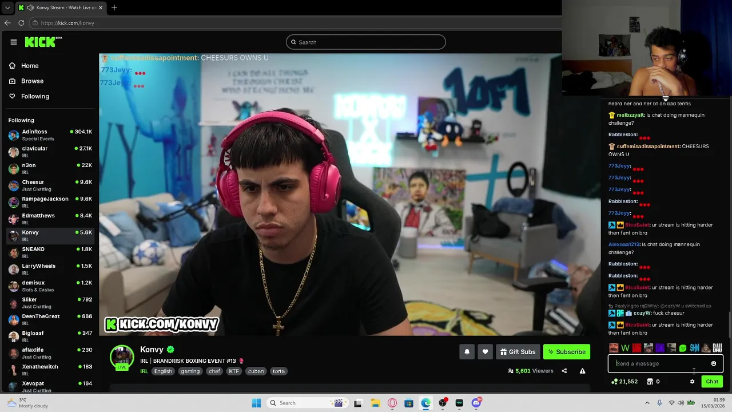Viewport: 732px width, 412px height.
Task: Open SNEAKO channel in following list
Action: coord(50,252)
